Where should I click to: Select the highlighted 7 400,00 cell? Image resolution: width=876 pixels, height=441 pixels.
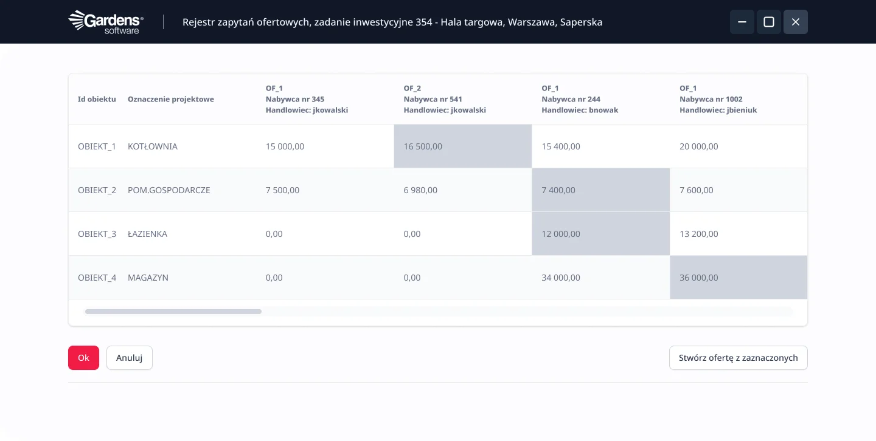tap(600, 190)
